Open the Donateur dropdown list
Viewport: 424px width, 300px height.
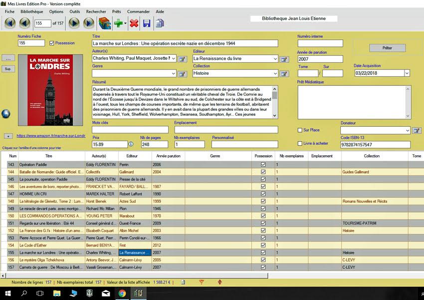(x=407, y=130)
